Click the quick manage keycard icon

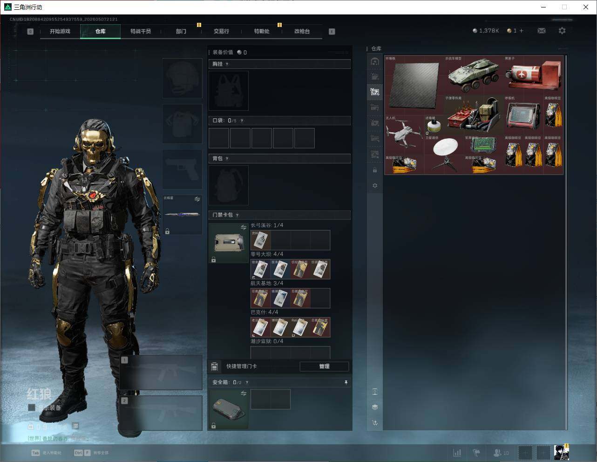tap(214, 366)
